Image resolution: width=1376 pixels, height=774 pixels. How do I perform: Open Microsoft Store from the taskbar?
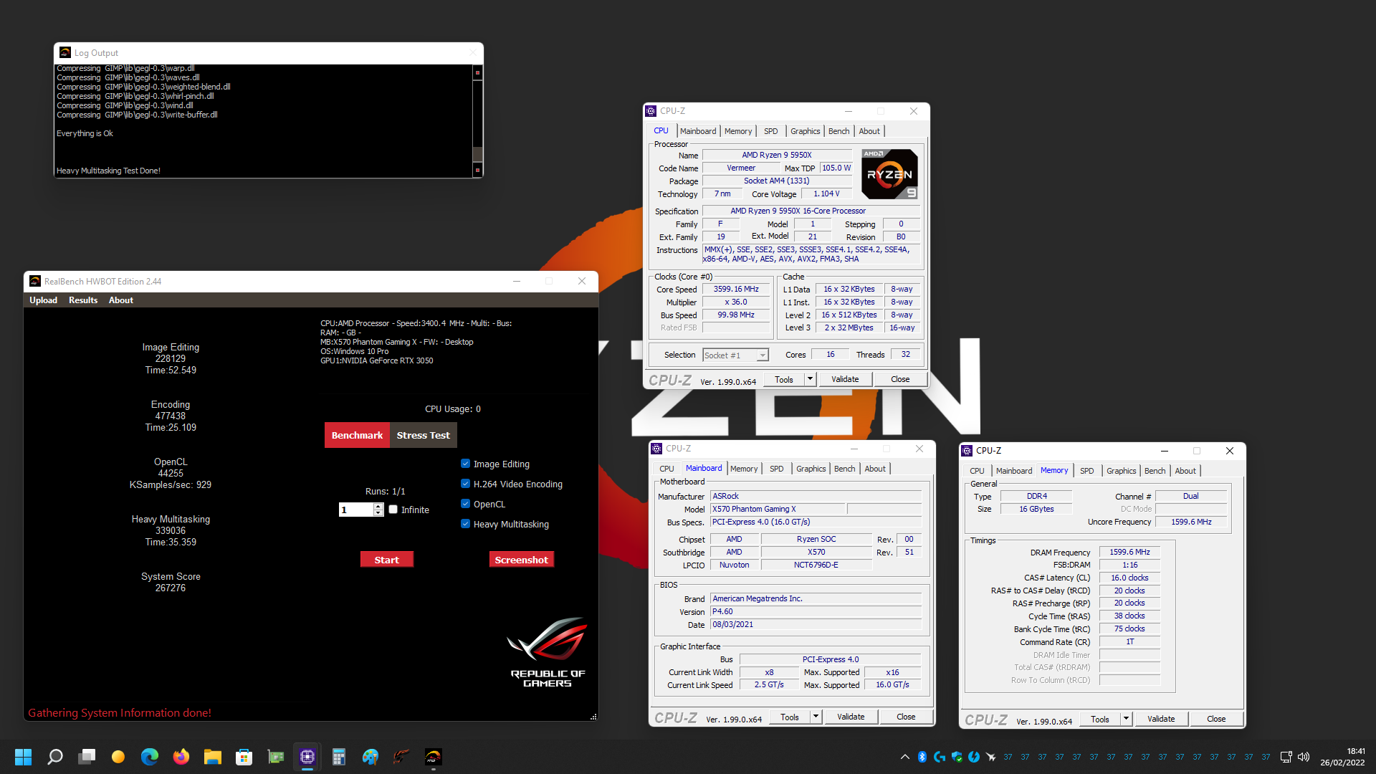point(244,757)
